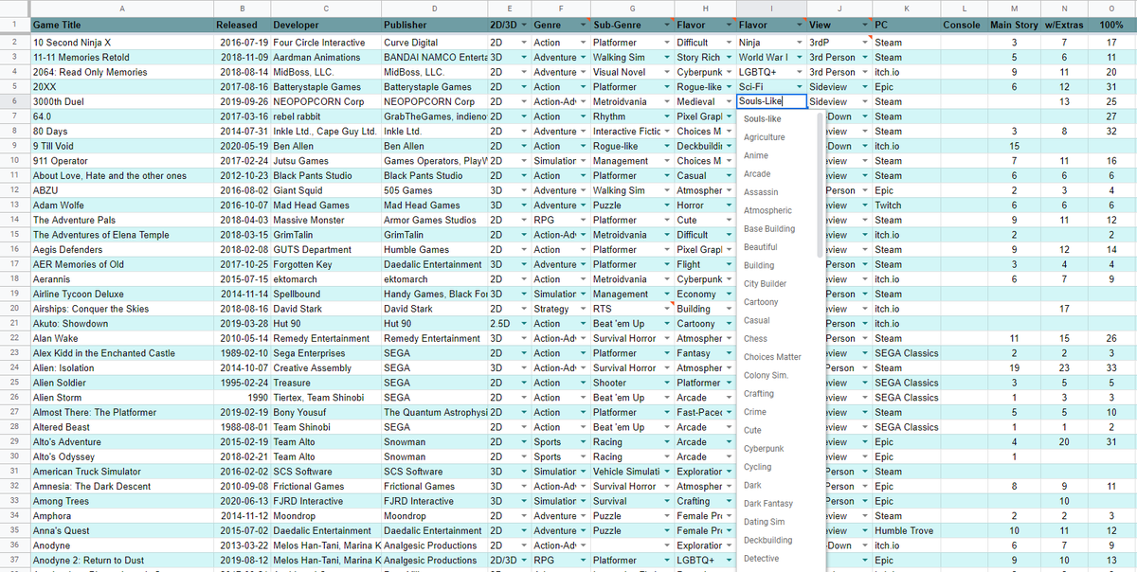1137x572 pixels.
Task: Select entire sheet via corner select-all box
Action: pyautogui.click(x=14, y=8)
